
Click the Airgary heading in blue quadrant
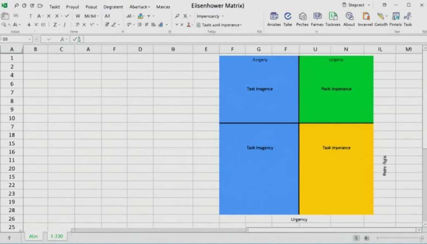[260, 60]
